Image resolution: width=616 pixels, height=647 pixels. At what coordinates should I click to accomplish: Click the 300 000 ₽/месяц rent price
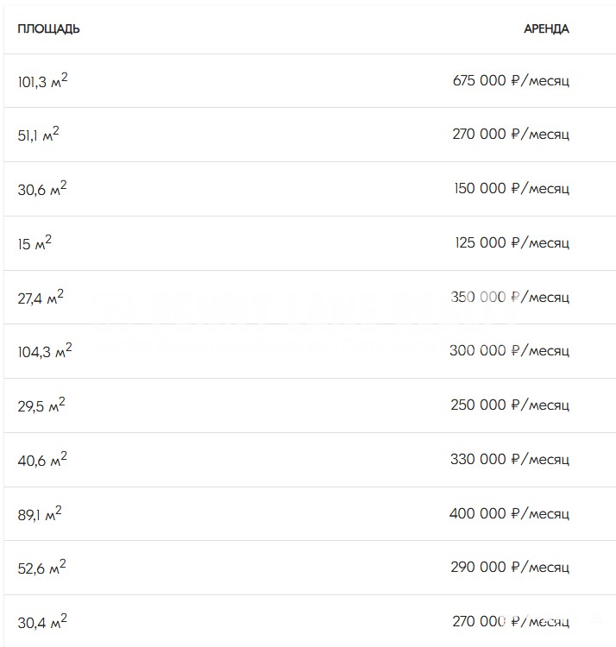point(509,351)
